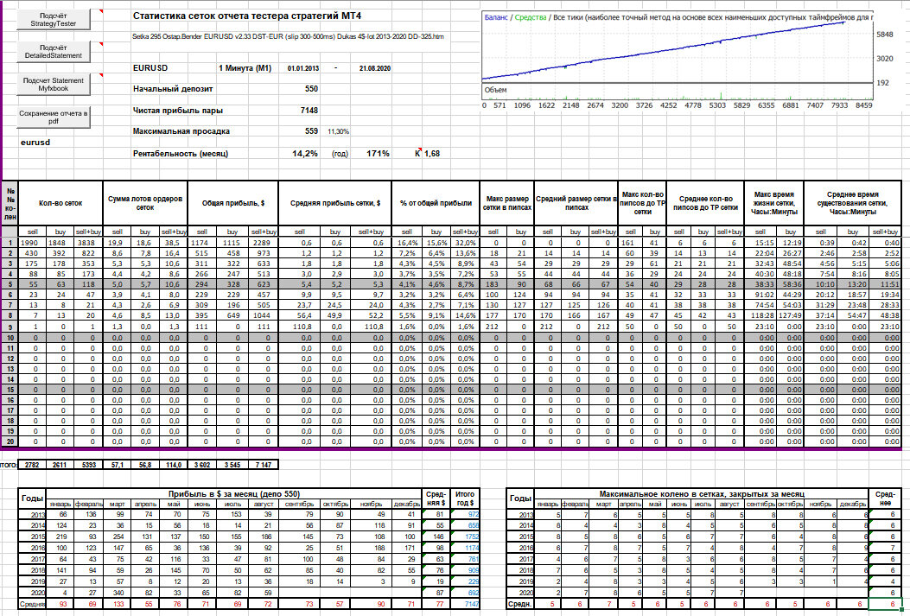Click the yearly profitability value 171%
Viewport: 910px width, 616px height.
pyautogui.click(x=378, y=154)
